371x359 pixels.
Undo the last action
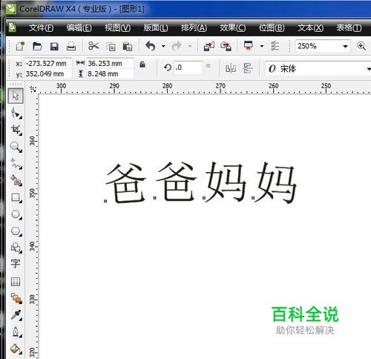151,46
